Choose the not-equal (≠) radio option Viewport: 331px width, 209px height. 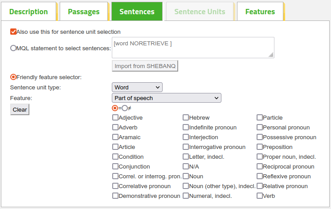(125, 109)
